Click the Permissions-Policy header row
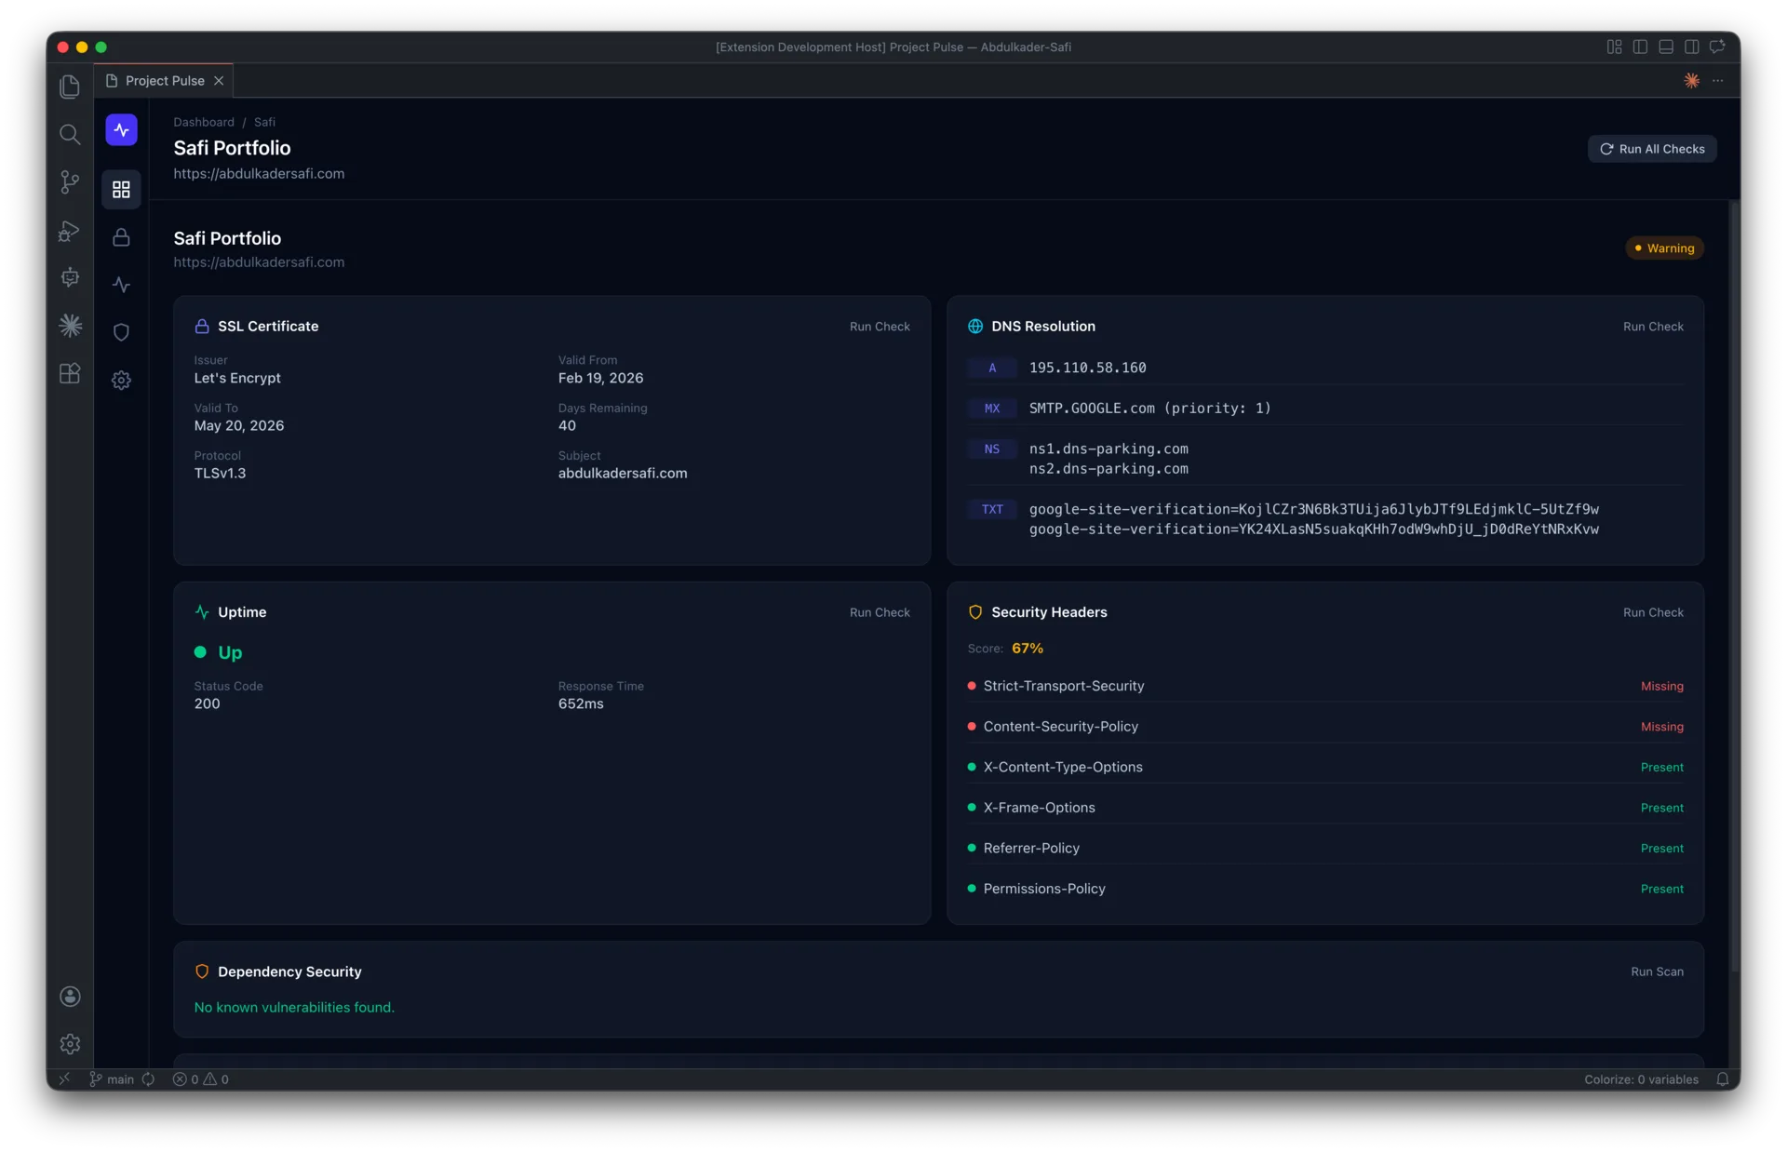The height and width of the screenshot is (1152, 1787). (1325, 889)
